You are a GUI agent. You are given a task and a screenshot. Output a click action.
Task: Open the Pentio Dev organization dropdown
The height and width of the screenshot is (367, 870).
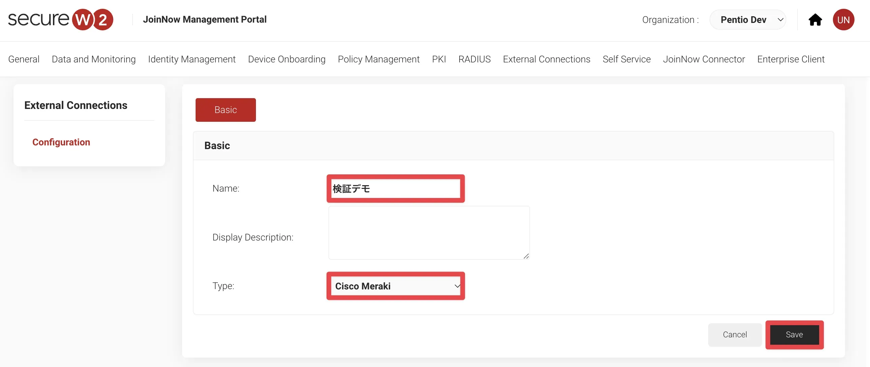tap(748, 20)
